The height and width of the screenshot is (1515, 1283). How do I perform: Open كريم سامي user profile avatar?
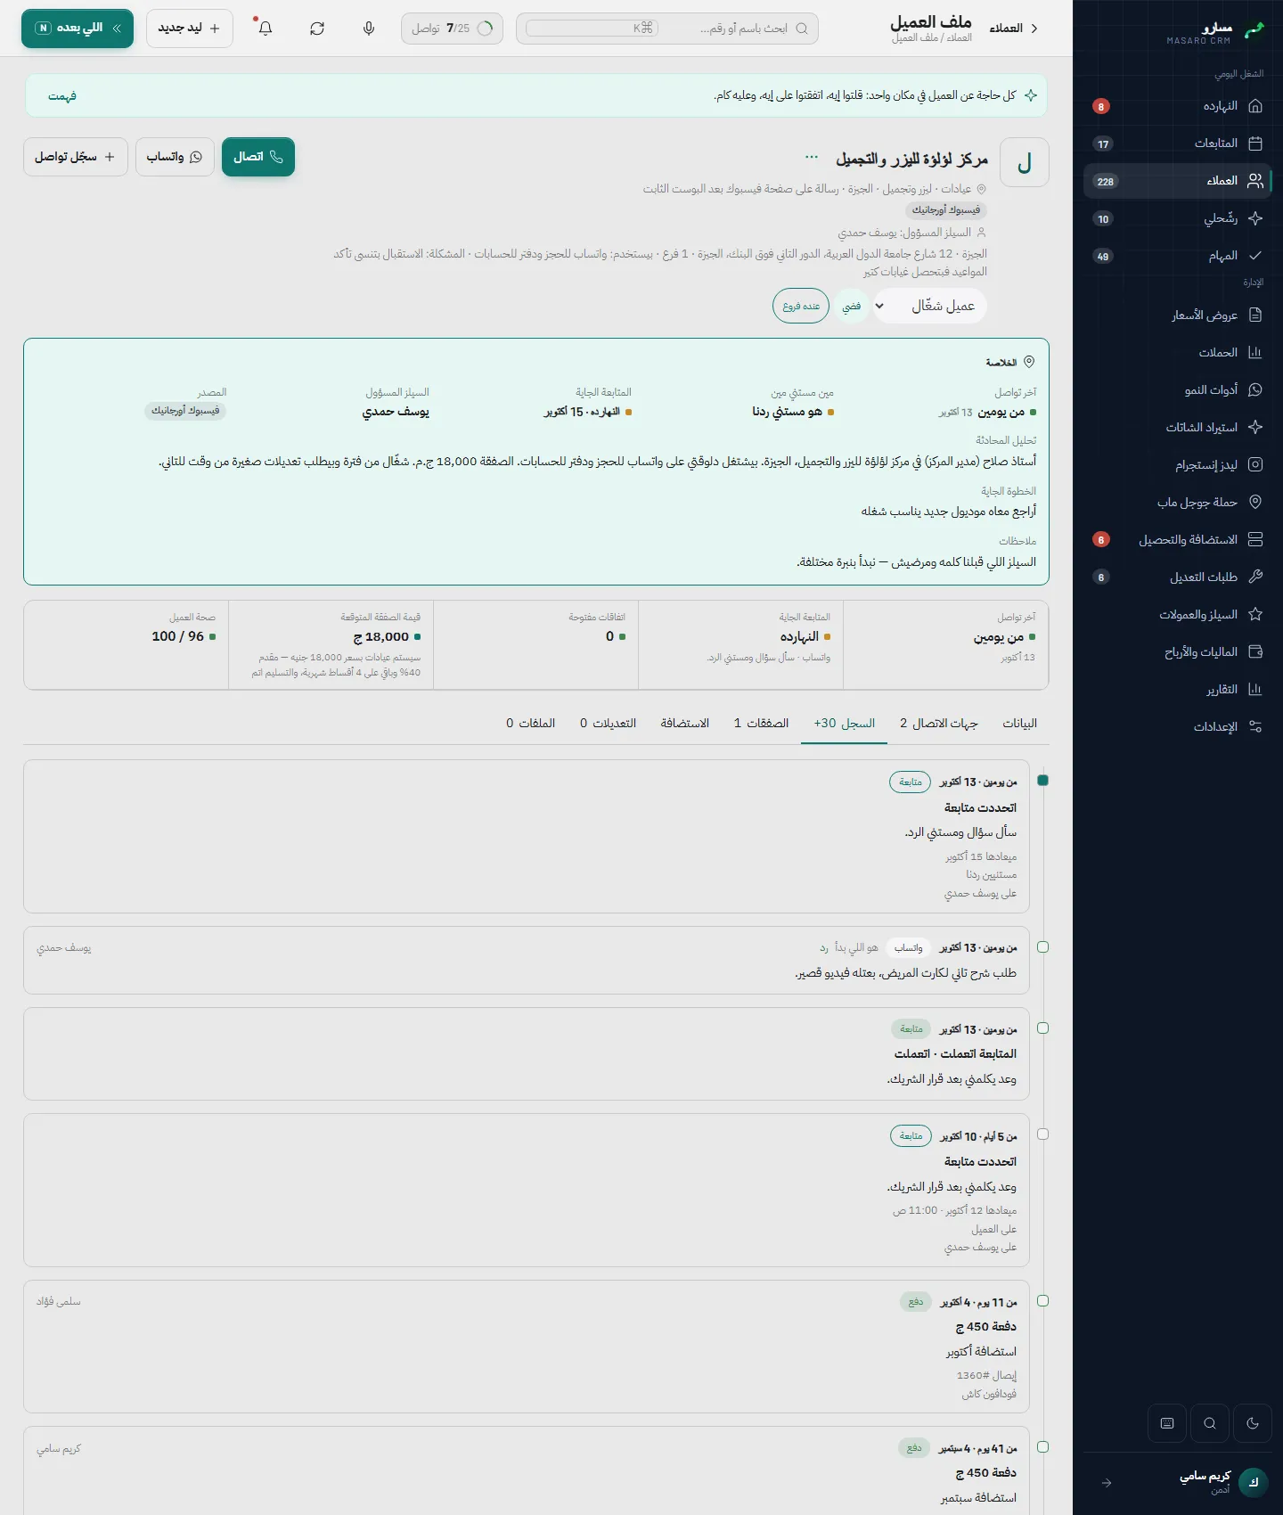(1254, 1482)
